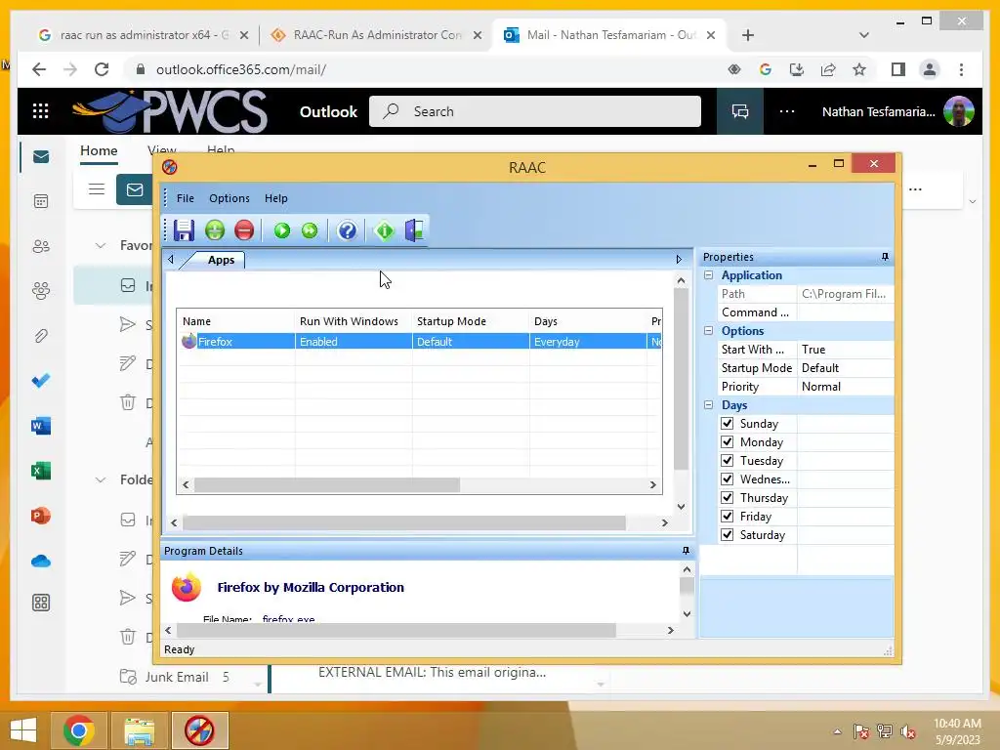Open Outlook Files paperclip sidebar icon
Image resolution: width=1000 pixels, height=750 pixels.
pos(41,336)
